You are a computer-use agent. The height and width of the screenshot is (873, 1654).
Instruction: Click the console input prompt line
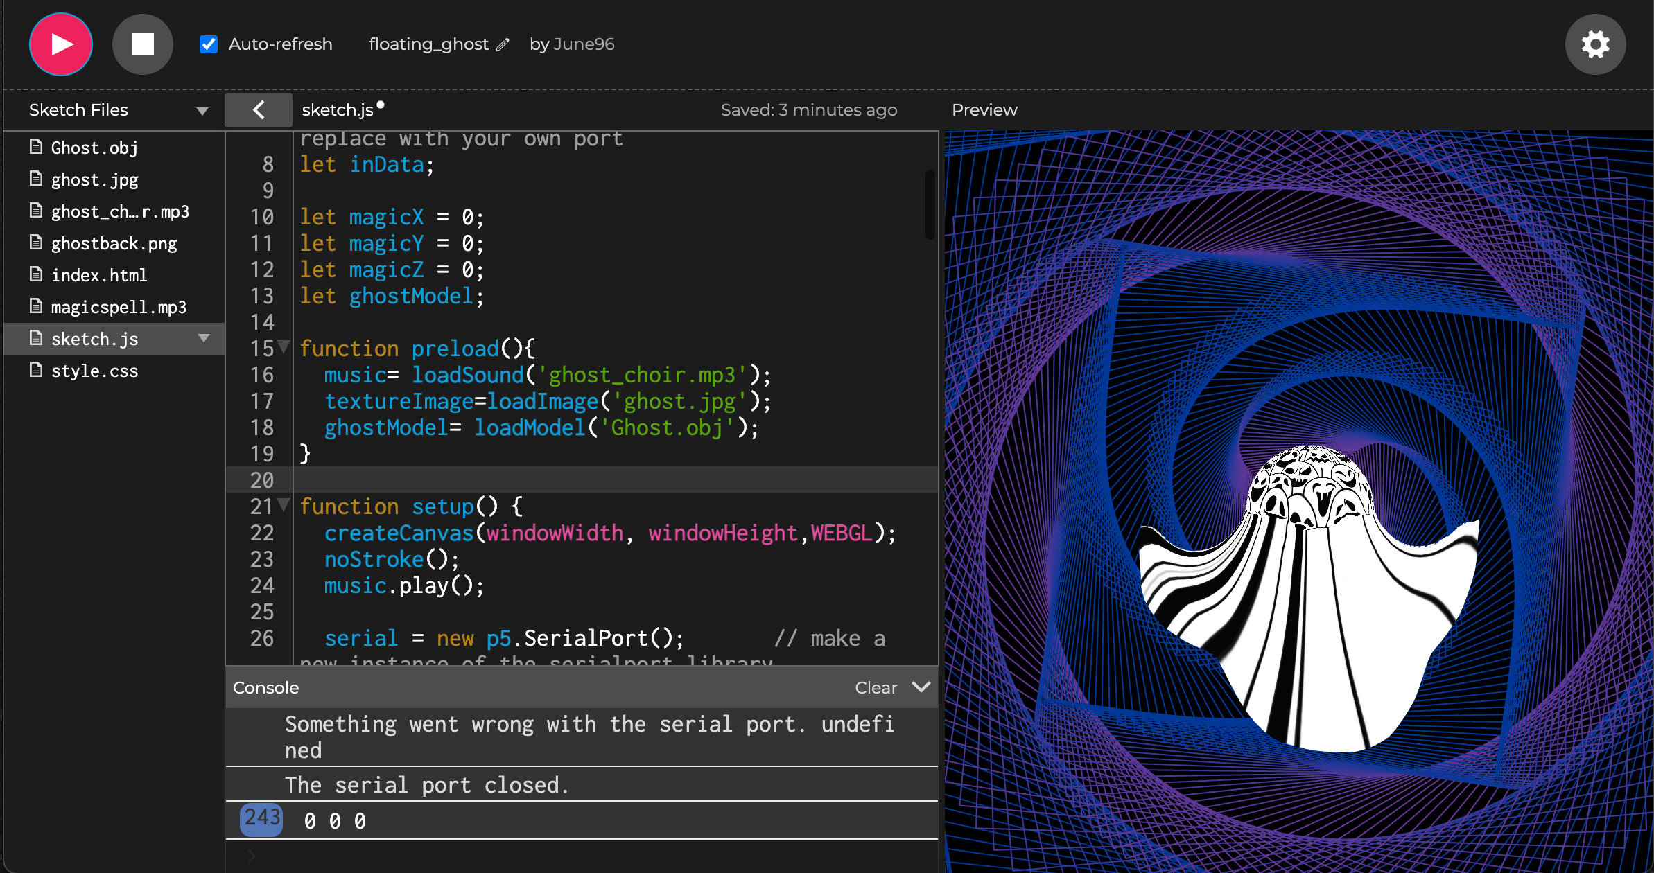582,856
